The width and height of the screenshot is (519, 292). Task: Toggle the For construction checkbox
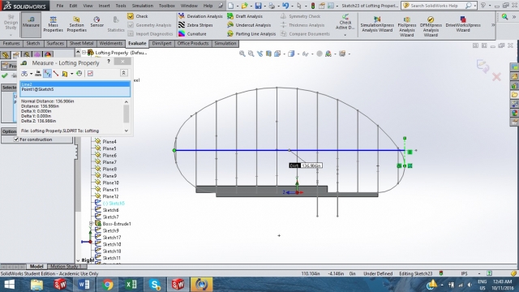point(16,140)
